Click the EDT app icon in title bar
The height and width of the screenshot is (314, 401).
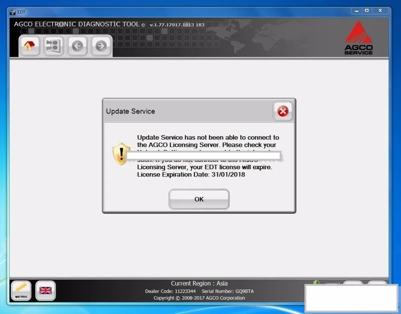point(12,12)
